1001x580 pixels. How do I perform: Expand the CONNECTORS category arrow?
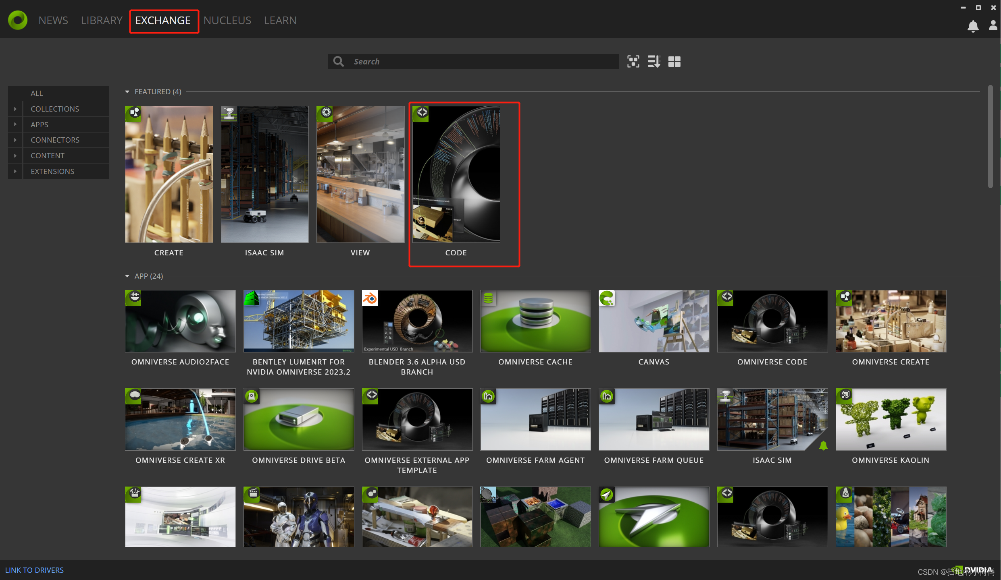(x=15, y=140)
